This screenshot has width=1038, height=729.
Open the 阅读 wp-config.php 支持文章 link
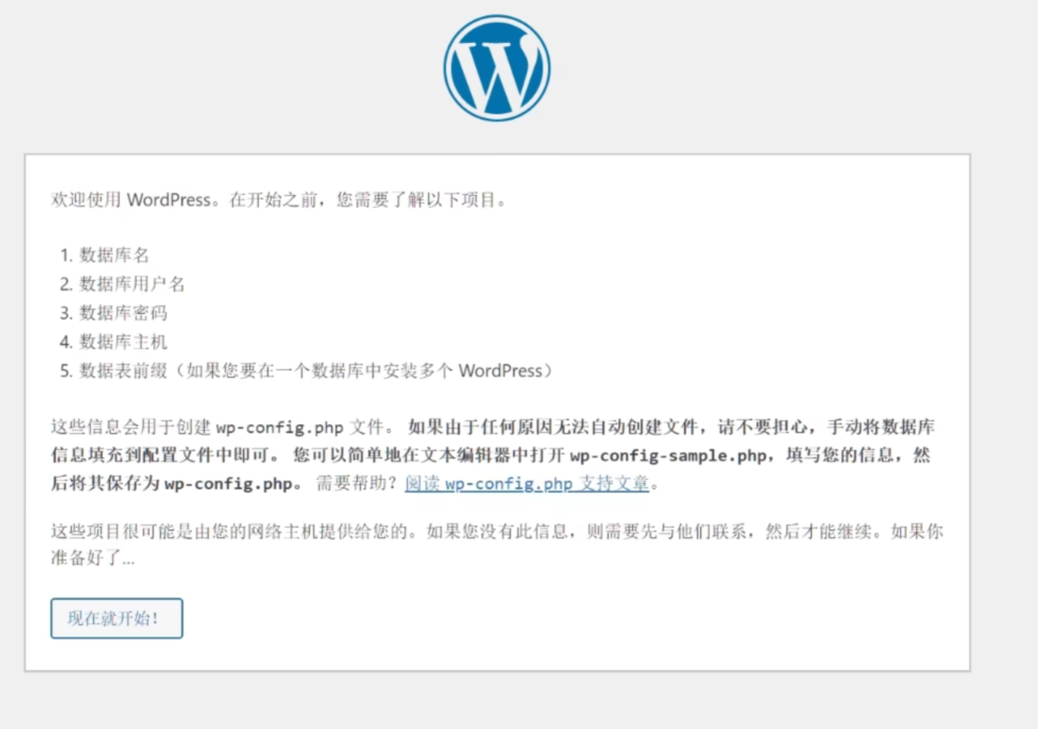pyautogui.click(x=527, y=484)
